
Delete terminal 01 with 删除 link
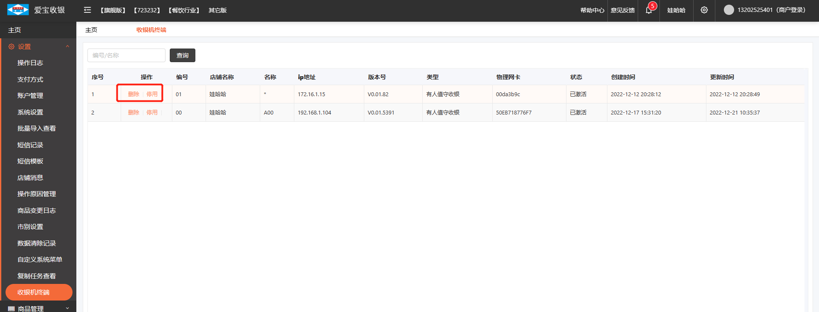[x=134, y=94]
